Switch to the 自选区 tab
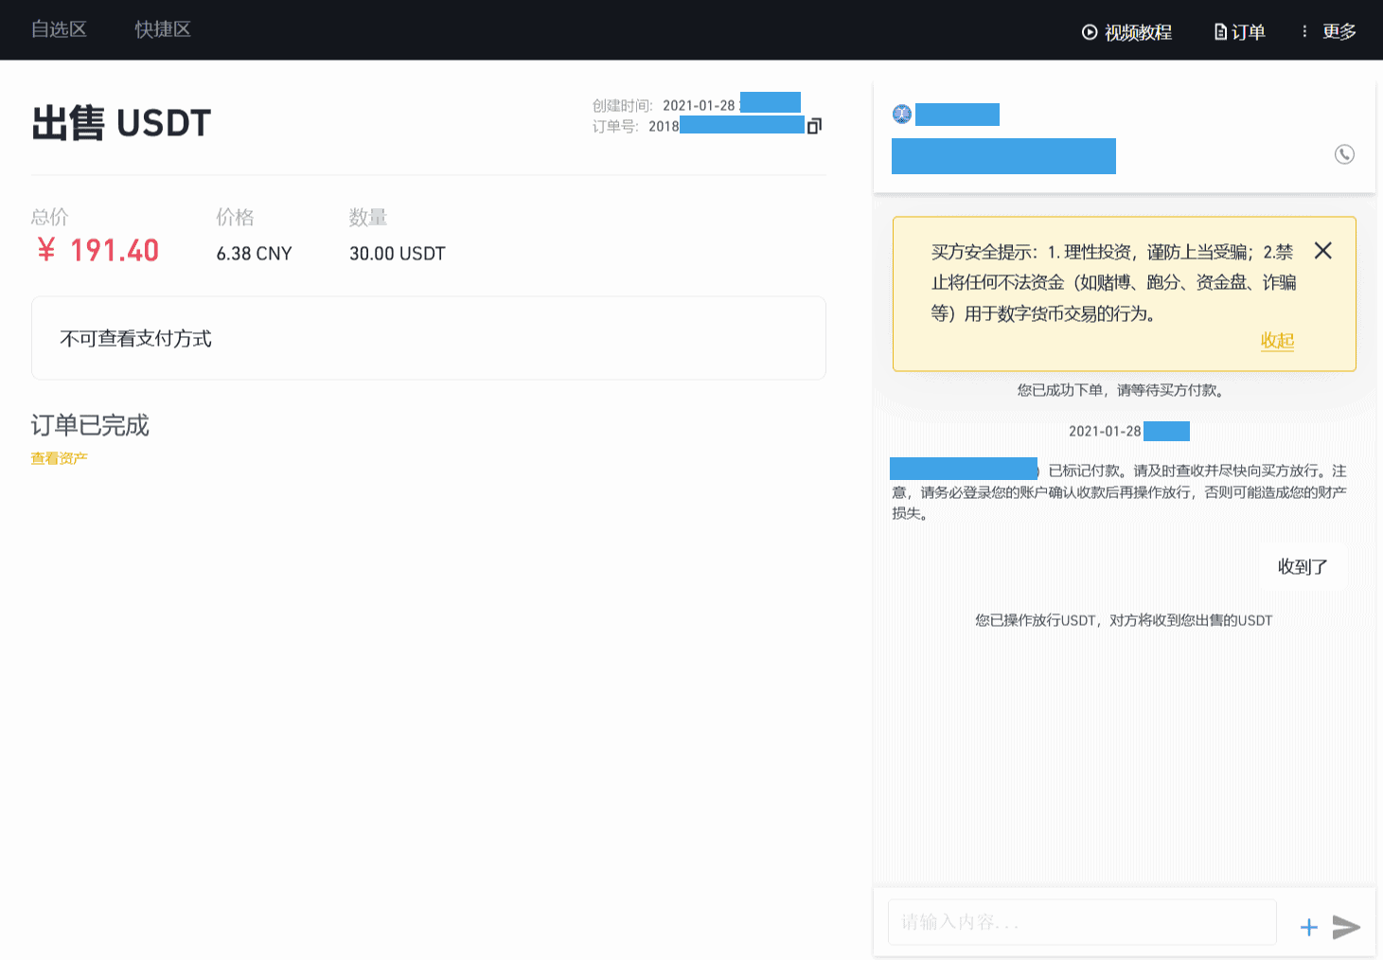The image size is (1383, 960). pos(59,29)
